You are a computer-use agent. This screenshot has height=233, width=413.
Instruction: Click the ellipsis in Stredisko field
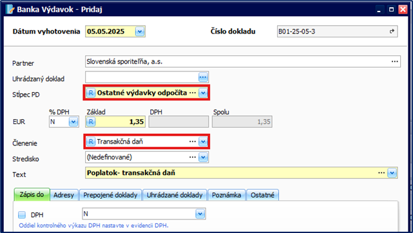[193, 157]
